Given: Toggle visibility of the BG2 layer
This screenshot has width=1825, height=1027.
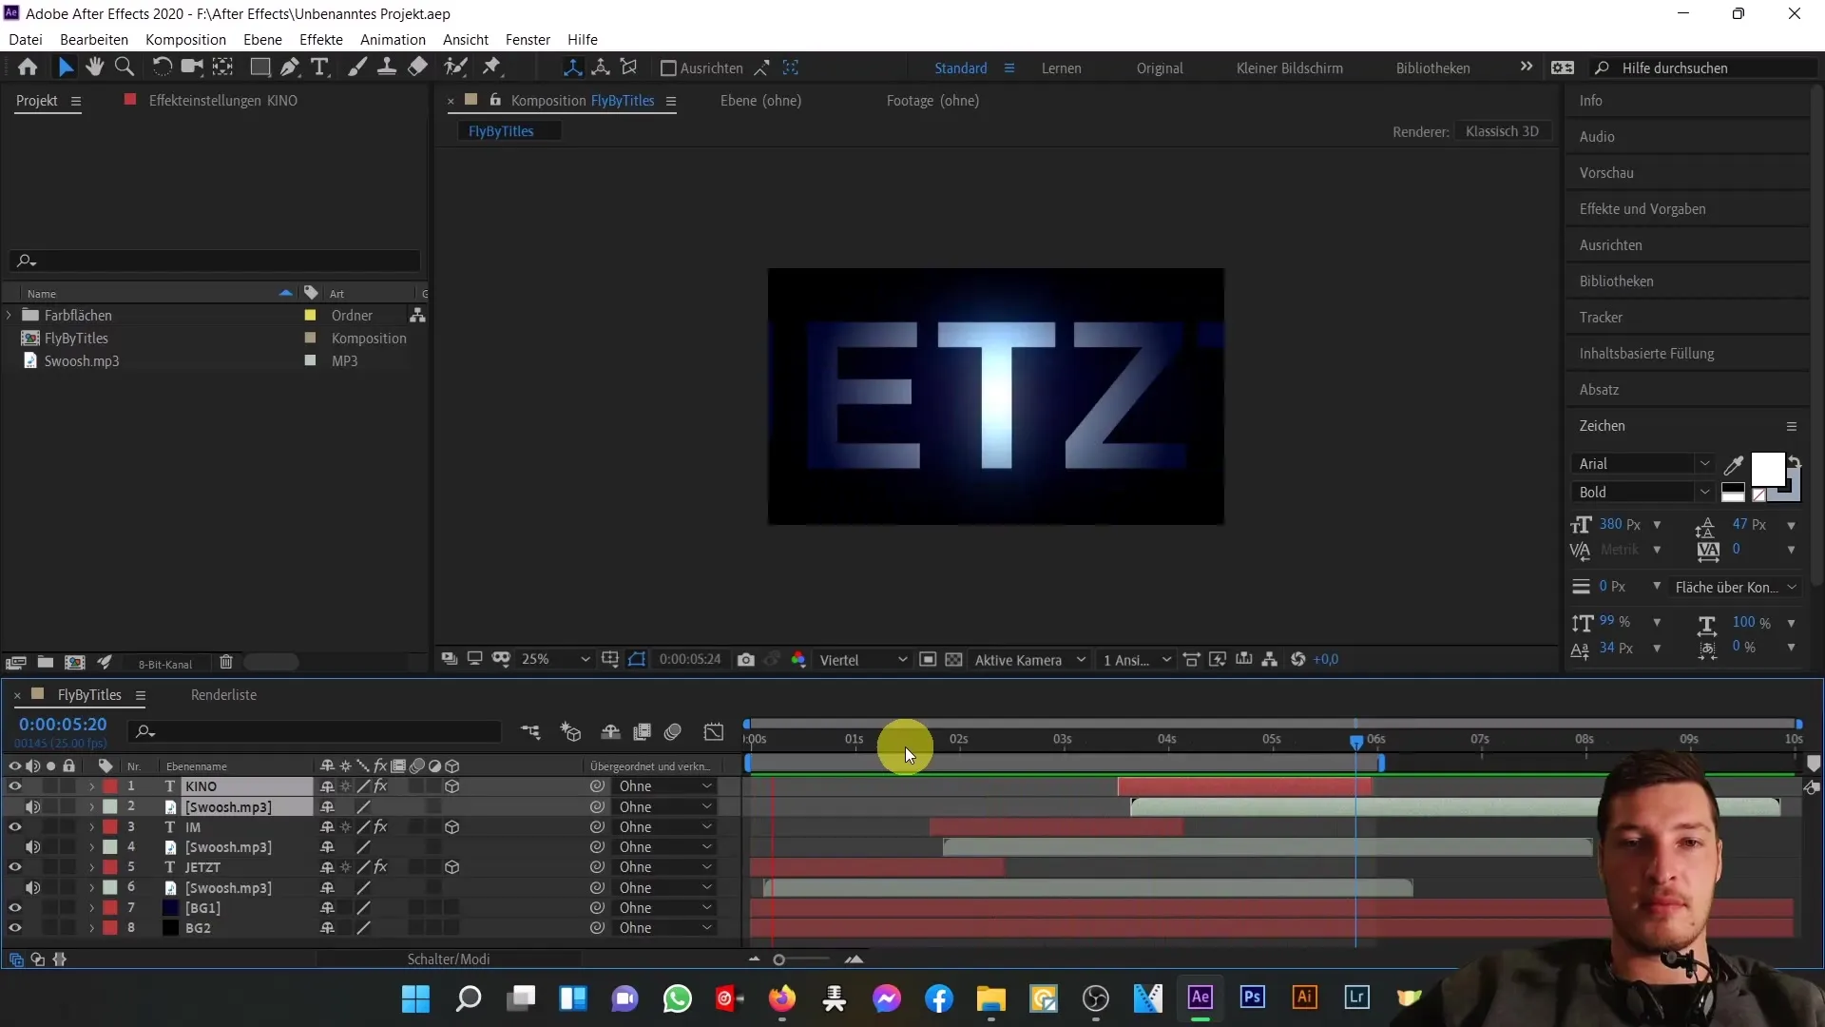Looking at the screenshot, I should click(14, 928).
